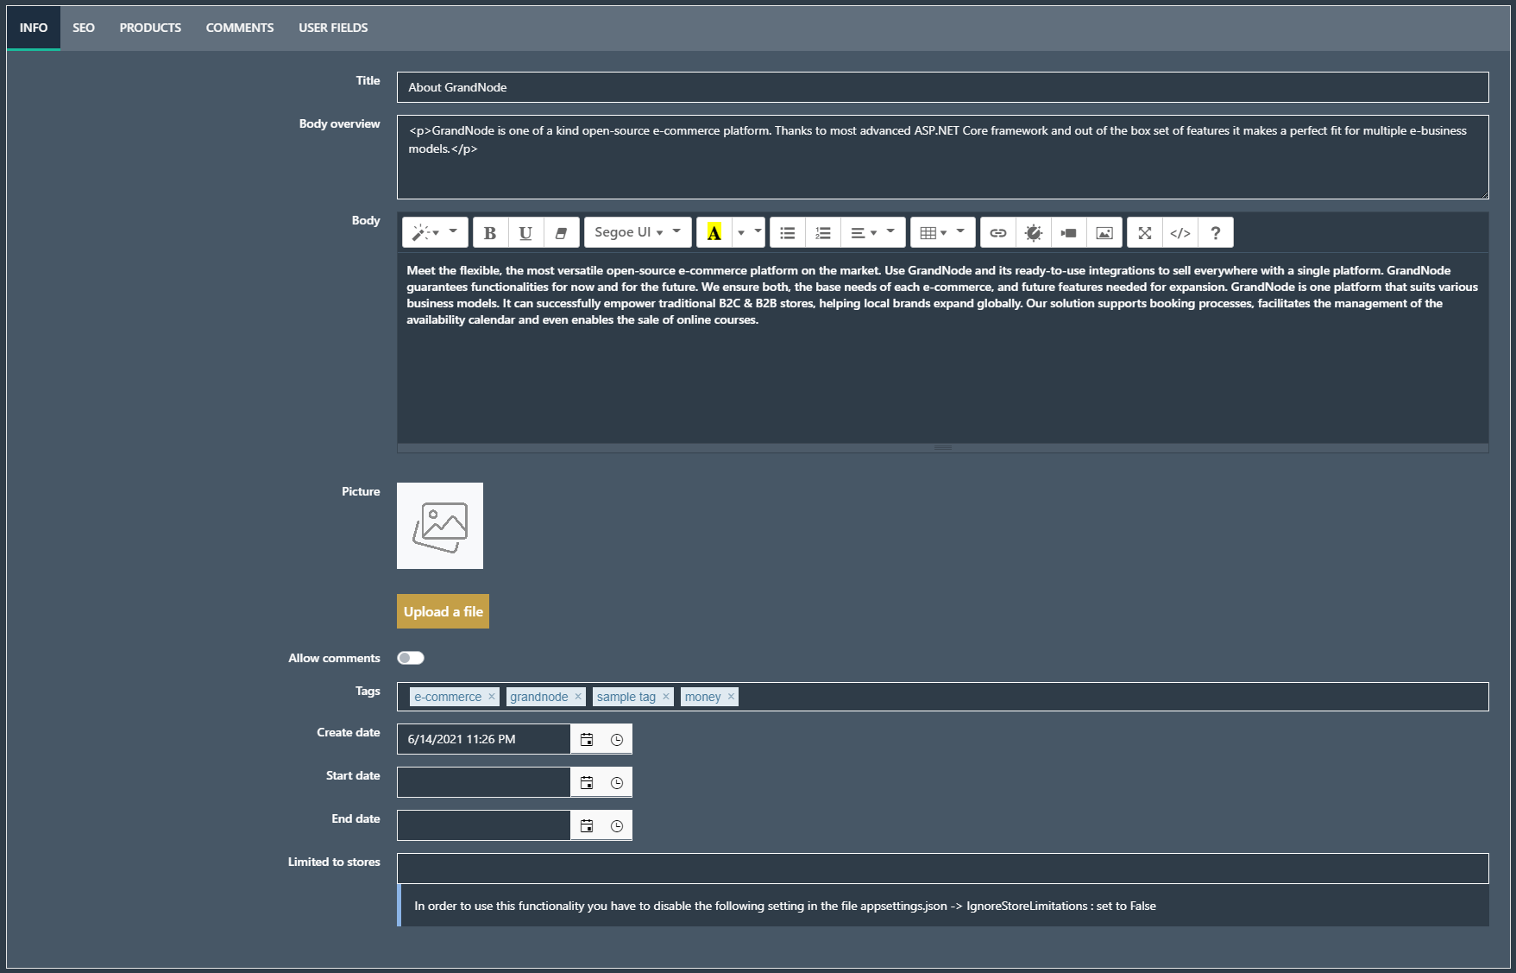Click the picture placeholder thumbnail
1516x973 pixels.
[440, 526]
